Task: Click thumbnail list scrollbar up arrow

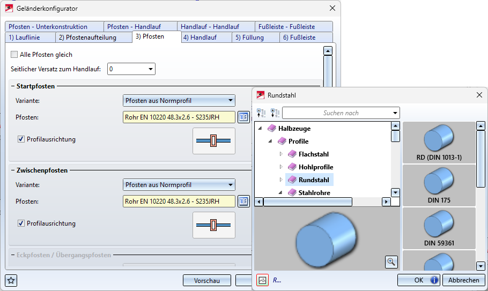Action: coord(481,126)
